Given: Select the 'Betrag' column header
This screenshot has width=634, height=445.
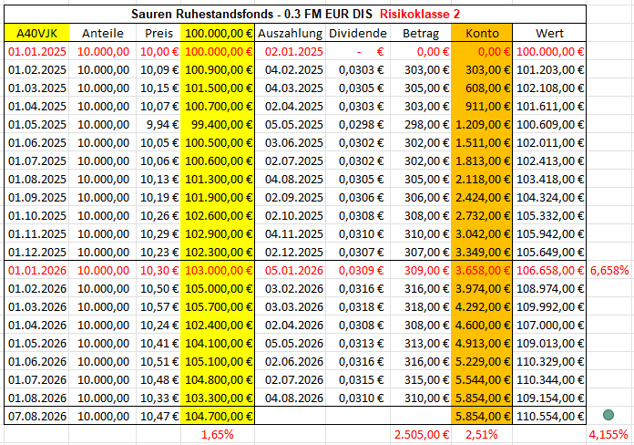Looking at the screenshot, I should (x=421, y=33).
